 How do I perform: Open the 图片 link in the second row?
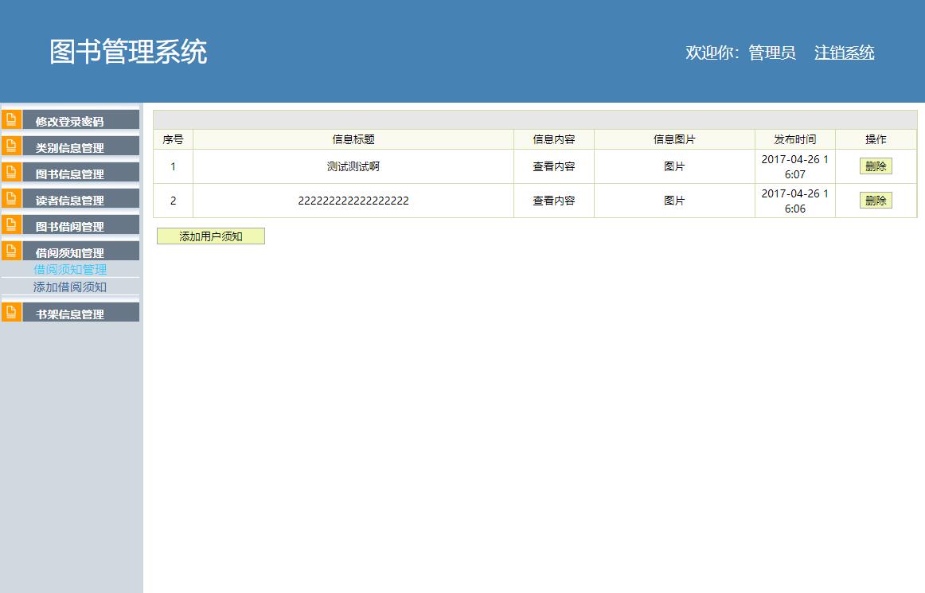[673, 200]
